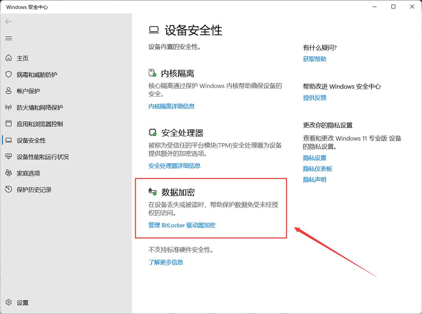Go back using the arrow button
The width and height of the screenshot is (422, 314).
[x=8, y=22]
